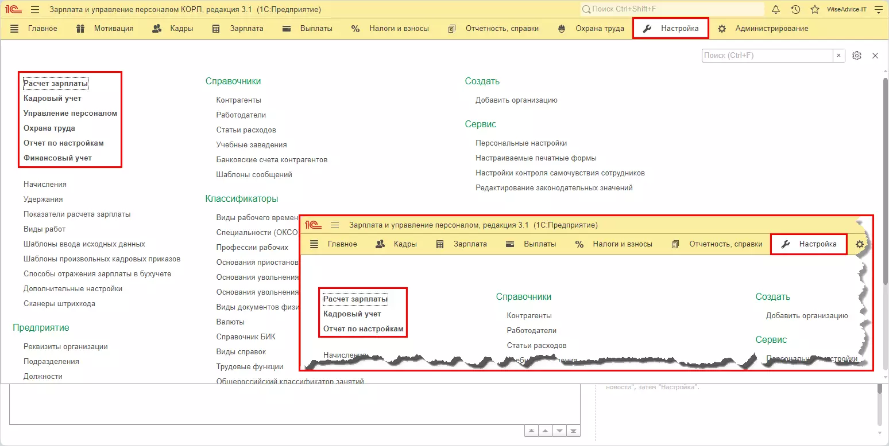
Task: Select Настройка in the inset window
Action: coord(809,244)
